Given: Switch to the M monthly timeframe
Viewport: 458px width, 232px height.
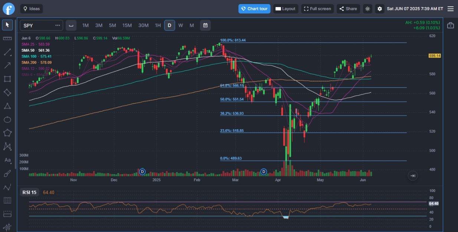Looking at the screenshot, I should 192,25.
